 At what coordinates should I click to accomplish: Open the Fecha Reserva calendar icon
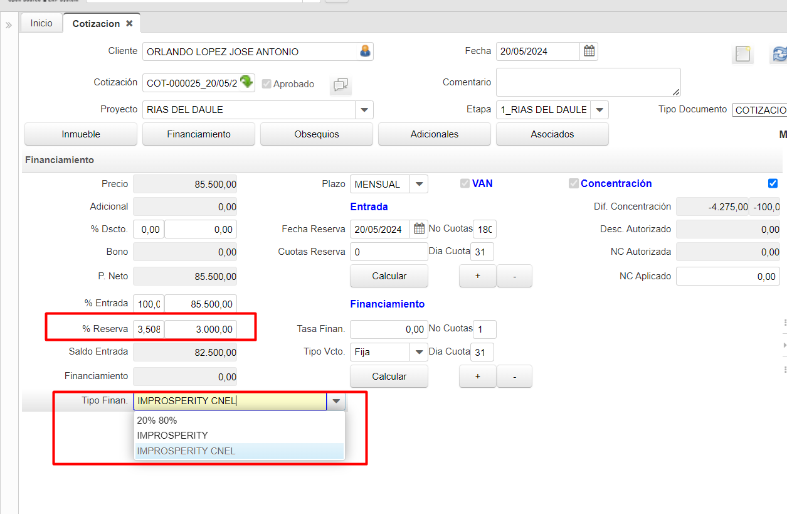point(419,229)
